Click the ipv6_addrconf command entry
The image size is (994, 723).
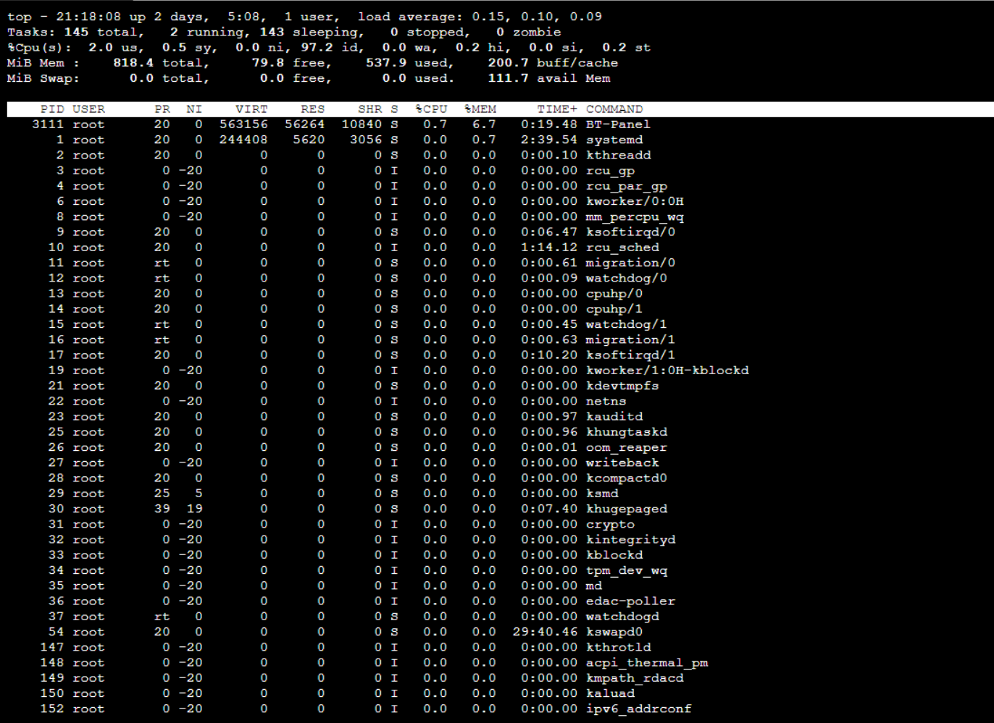(639, 709)
